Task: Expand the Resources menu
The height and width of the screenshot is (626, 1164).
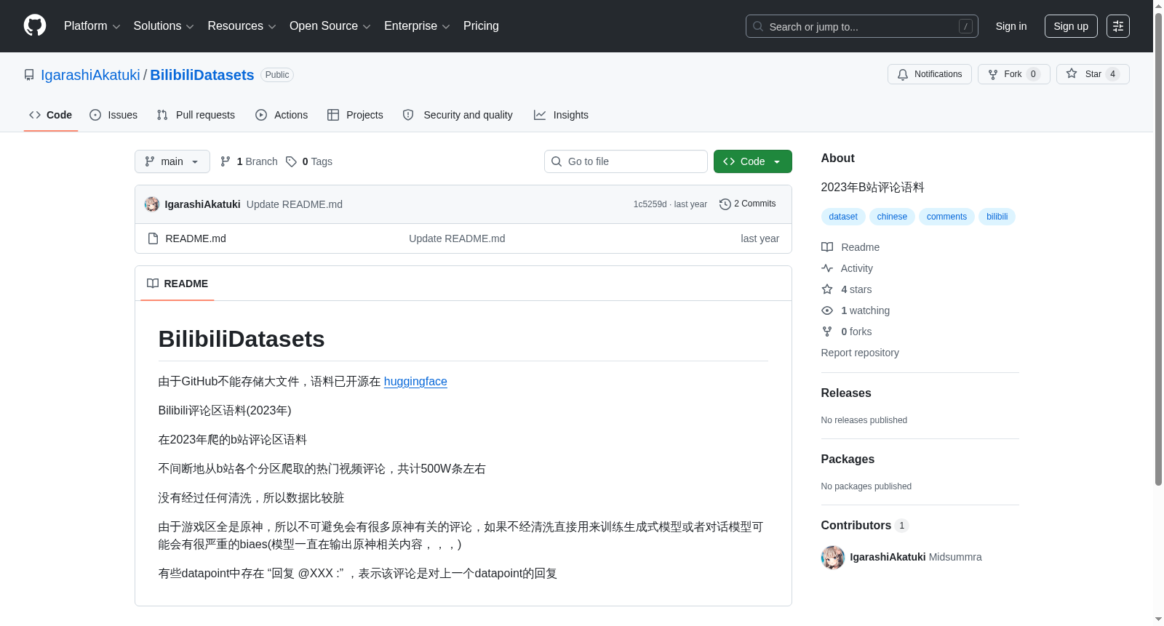Action: tap(242, 26)
